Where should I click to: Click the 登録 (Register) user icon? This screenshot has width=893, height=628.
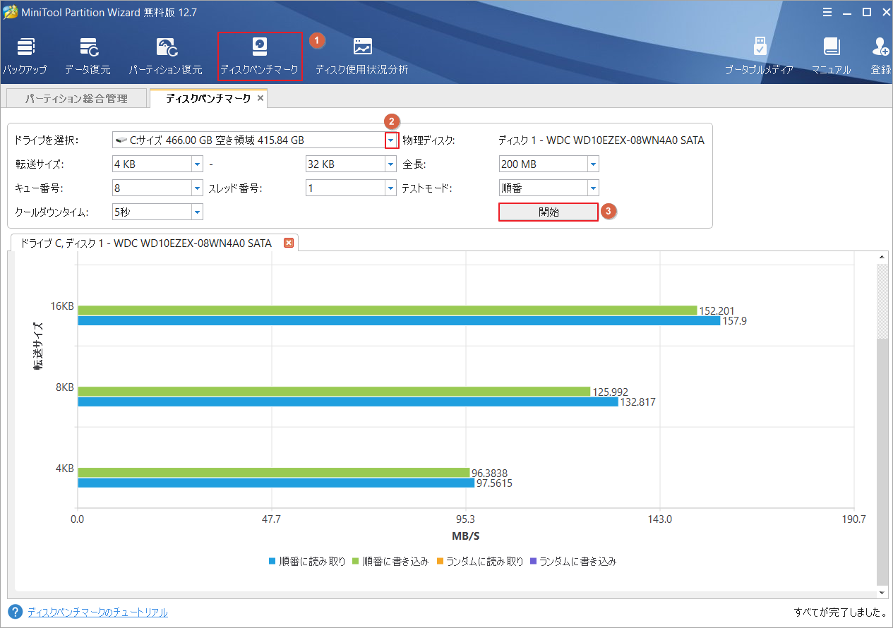880,48
